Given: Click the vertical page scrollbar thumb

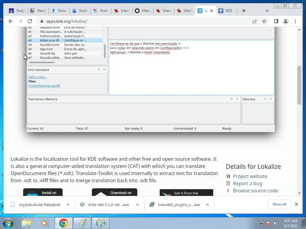Looking at the screenshot, I should [299, 85].
